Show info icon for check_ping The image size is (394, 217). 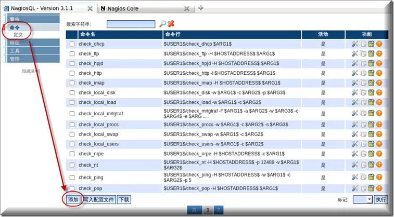(x=379, y=177)
